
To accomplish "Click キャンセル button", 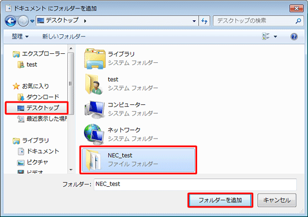I will tap(277, 200).
